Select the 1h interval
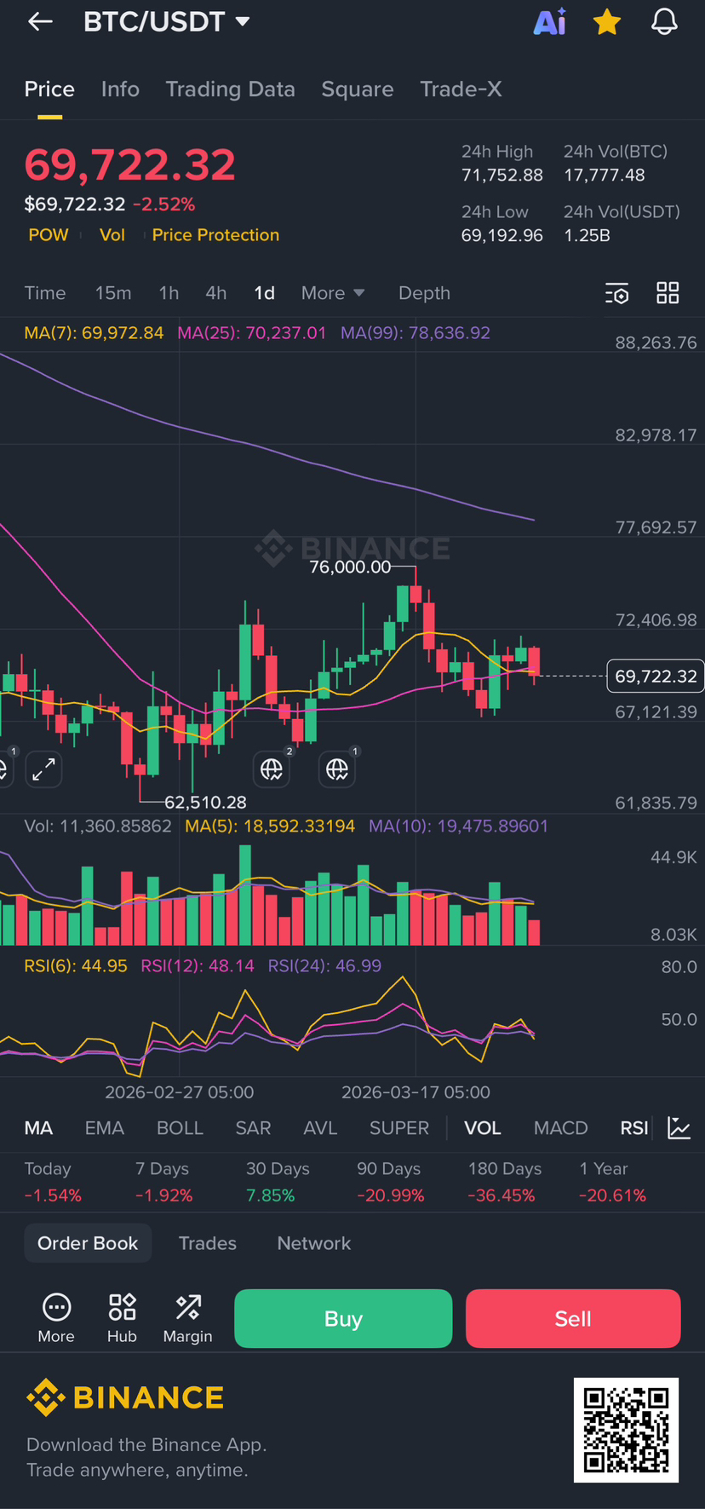Image resolution: width=705 pixels, height=1509 pixels. coord(169,293)
